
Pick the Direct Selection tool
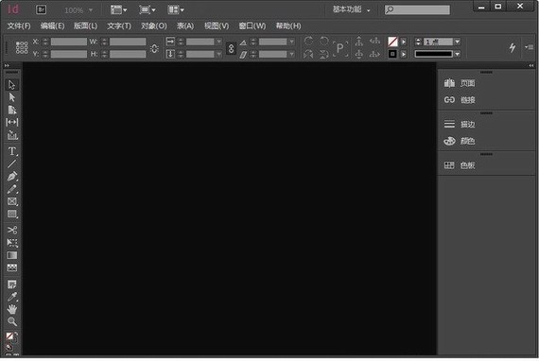point(11,97)
